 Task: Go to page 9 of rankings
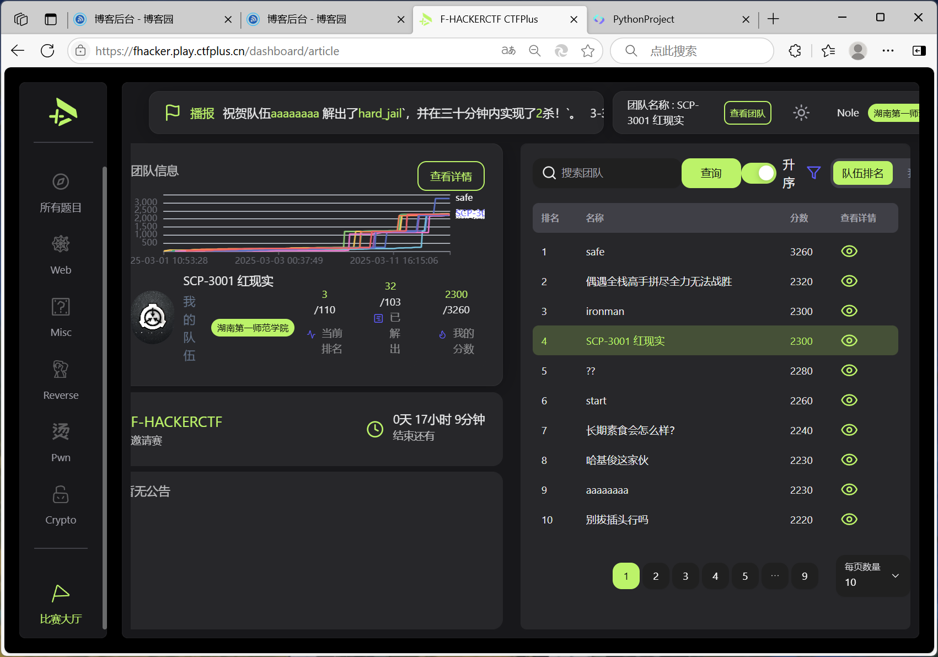[x=805, y=576]
